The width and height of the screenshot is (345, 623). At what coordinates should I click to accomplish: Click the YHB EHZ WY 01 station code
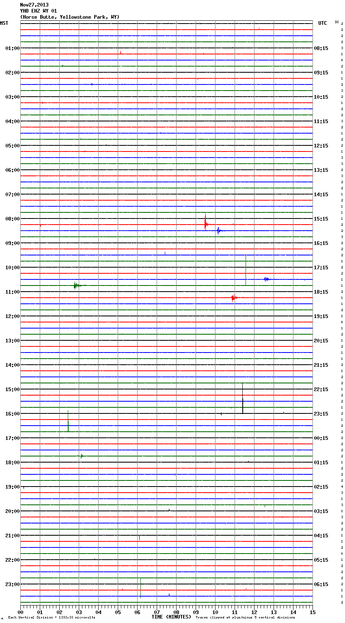[39, 11]
